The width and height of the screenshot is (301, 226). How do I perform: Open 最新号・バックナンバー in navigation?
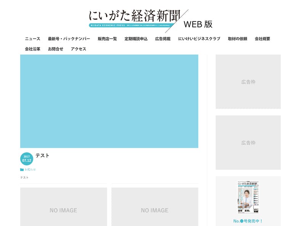(x=69, y=39)
